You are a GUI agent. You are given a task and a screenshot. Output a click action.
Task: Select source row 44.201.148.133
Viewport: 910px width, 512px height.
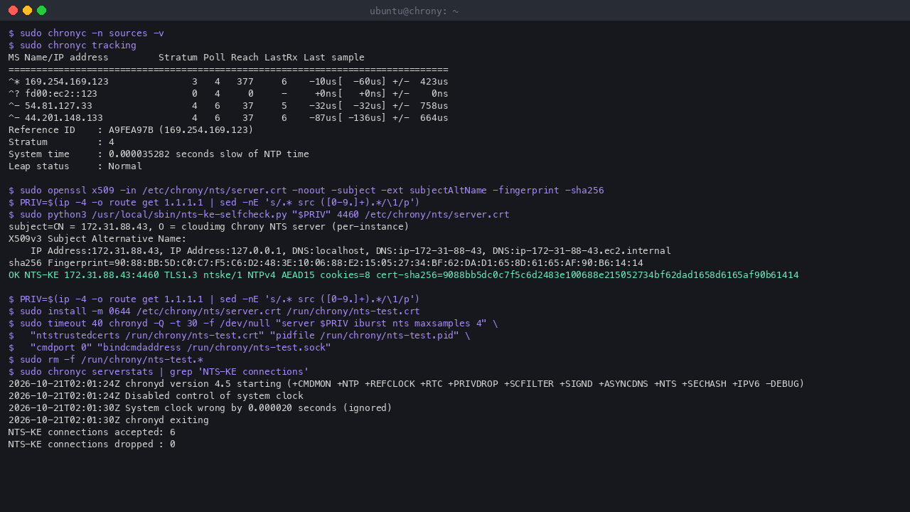coord(228,118)
